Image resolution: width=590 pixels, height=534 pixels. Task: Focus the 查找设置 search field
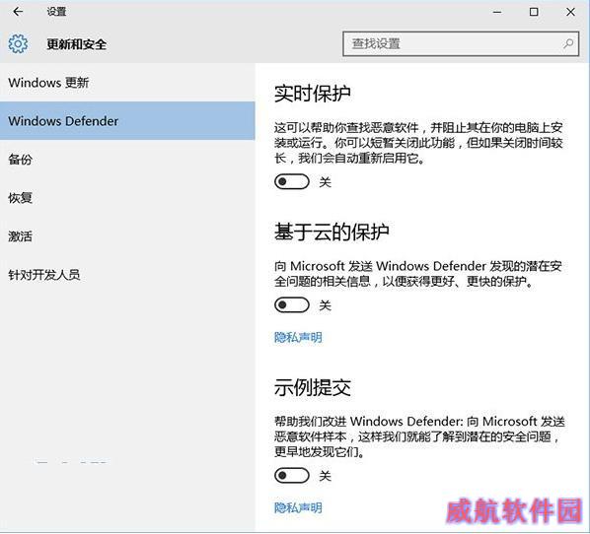[x=461, y=44]
